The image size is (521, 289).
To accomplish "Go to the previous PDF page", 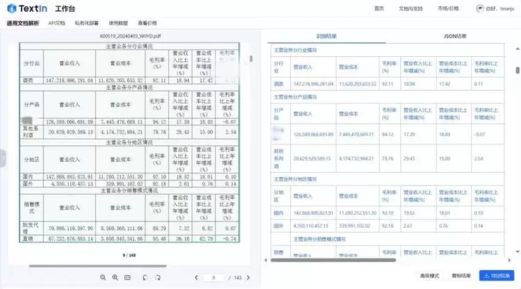I will click(197, 277).
